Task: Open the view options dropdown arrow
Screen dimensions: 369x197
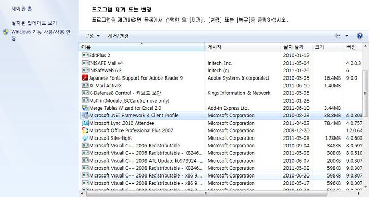Action: click(347, 36)
